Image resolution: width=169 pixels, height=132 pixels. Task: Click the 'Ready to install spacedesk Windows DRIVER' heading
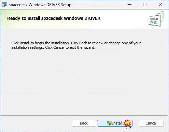(x=54, y=18)
